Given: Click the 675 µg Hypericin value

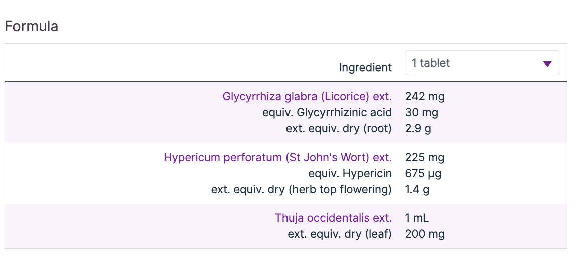Looking at the screenshot, I should 423,174.
